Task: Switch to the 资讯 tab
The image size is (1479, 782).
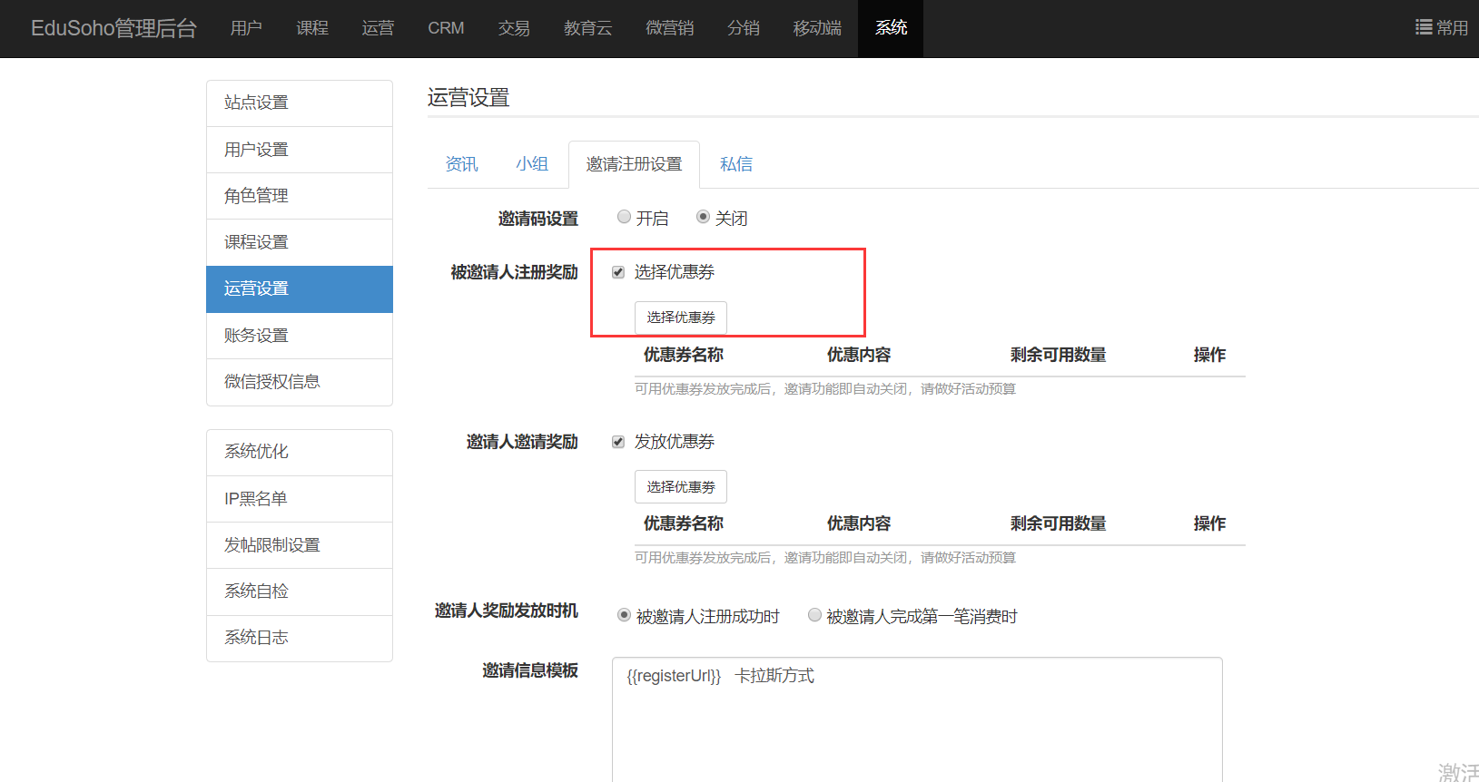Action: click(x=461, y=164)
